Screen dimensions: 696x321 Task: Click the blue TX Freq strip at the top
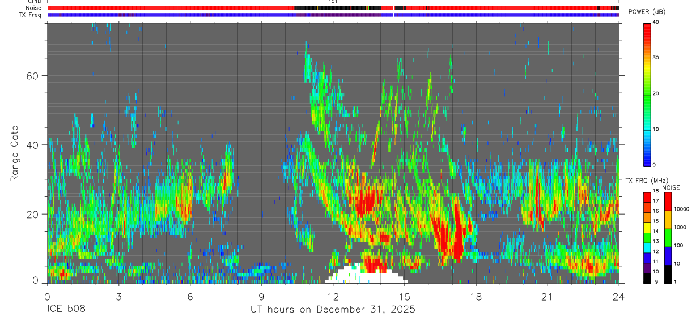333,15
